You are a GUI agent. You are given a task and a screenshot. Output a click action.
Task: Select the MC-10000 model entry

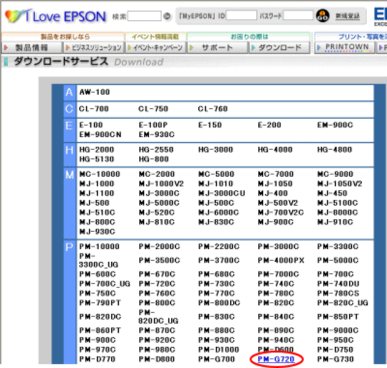click(100, 174)
